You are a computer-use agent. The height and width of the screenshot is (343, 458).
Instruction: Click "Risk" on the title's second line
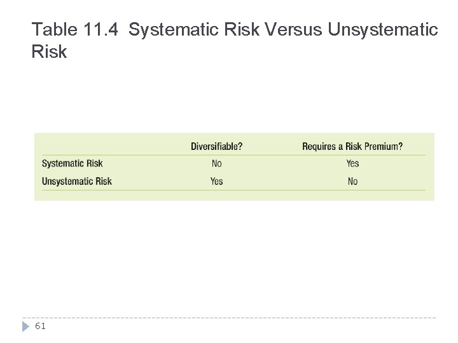pos(49,52)
